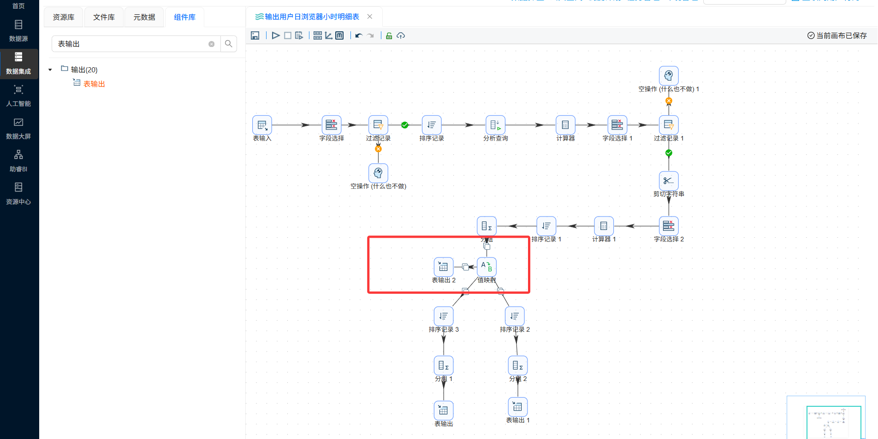The width and height of the screenshot is (878, 439).
Task: Select the 字段选择 2 node
Action: 669,226
